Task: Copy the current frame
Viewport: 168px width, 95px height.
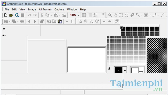Action: tap(54, 22)
